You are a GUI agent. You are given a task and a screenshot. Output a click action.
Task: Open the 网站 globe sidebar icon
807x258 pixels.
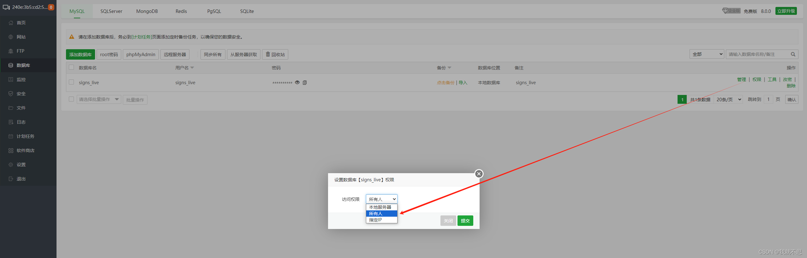(11, 37)
